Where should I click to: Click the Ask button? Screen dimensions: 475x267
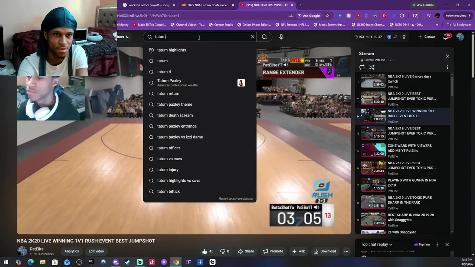[298, 251]
